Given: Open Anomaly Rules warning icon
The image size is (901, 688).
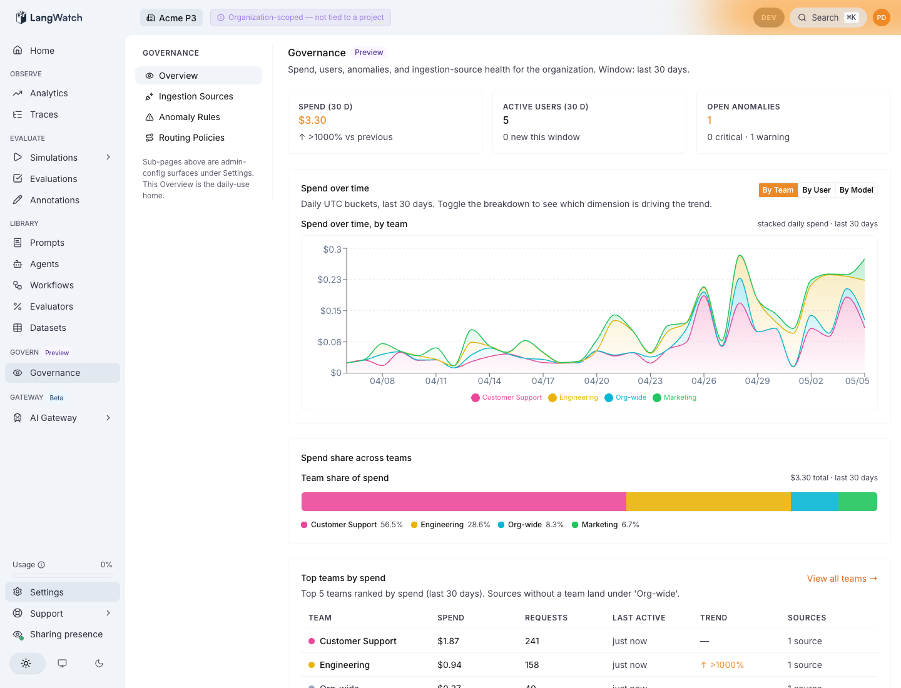Looking at the screenshot, I should pos(150,117).
